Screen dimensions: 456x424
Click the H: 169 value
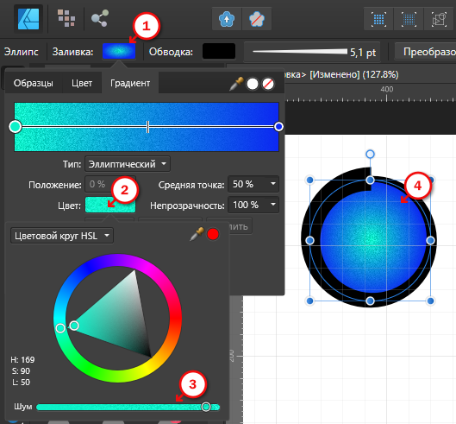point(22,360)
